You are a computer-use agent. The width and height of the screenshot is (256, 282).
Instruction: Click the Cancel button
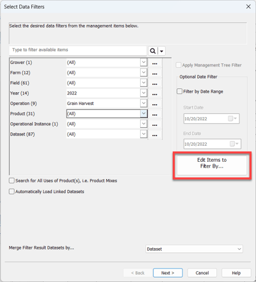202,273
